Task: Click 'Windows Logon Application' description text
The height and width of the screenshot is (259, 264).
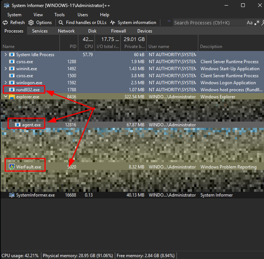Action: point(228,82)
